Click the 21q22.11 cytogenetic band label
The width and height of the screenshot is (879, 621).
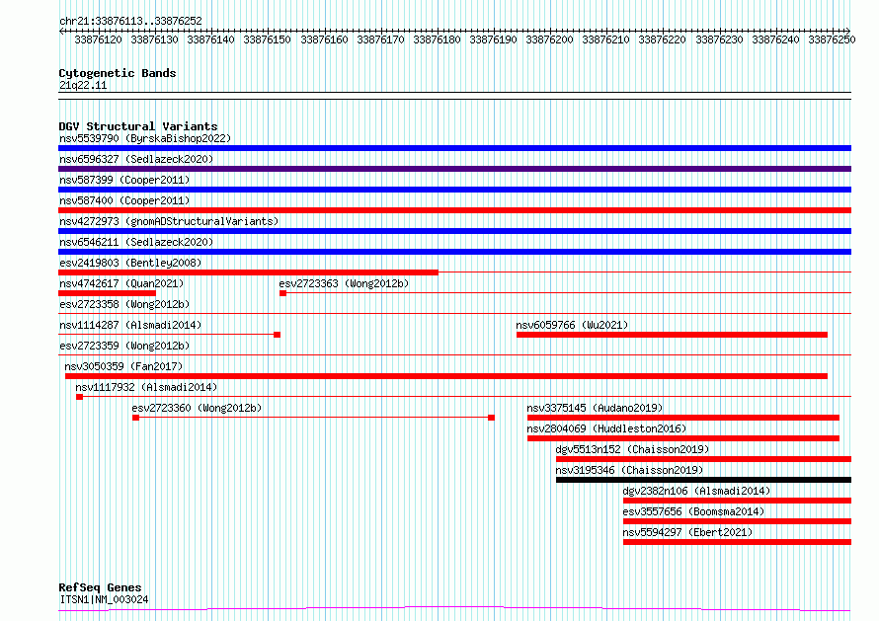point(83,86)
